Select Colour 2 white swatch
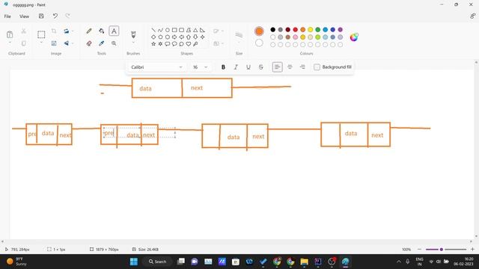479x269 pixels. tap(259, 43)
